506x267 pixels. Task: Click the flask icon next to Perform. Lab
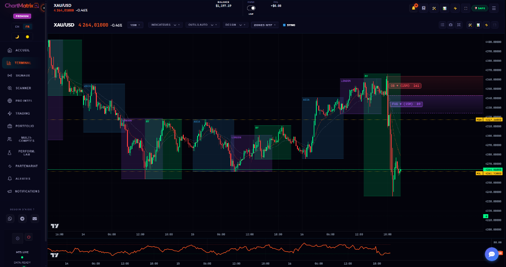click(x=10, y=153)
